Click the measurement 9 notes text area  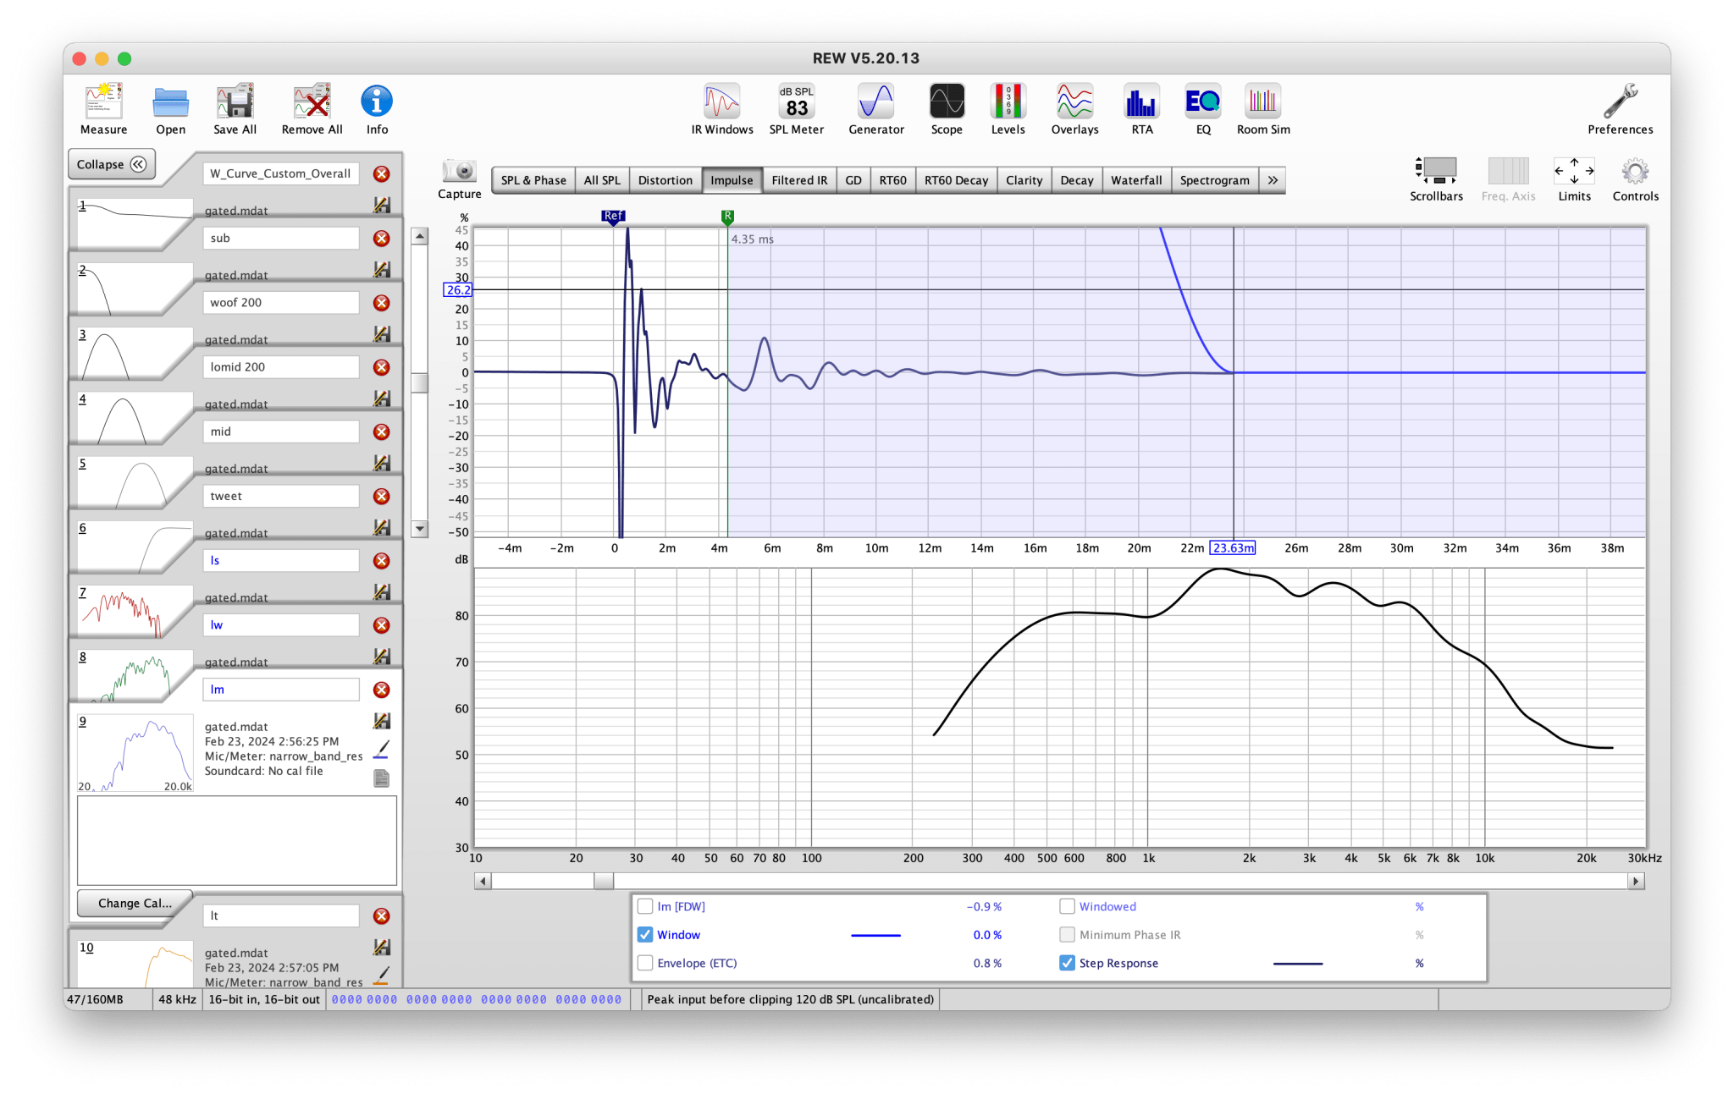[237, 840]
